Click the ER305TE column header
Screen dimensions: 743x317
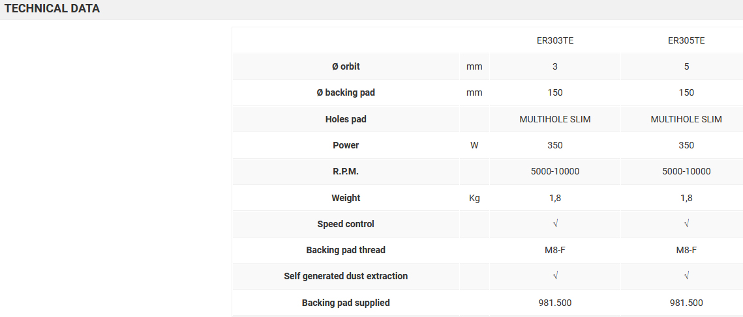tap(686, 40)
